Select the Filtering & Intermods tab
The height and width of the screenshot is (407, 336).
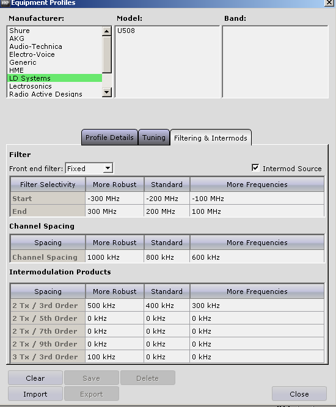click(x=210, y=138)
